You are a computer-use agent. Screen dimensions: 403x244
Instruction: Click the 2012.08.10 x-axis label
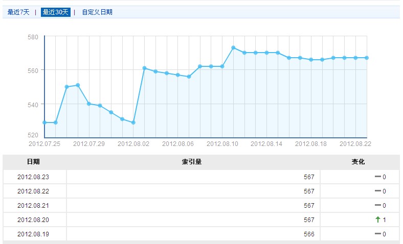pyautogui.click(x=222, y=144)
